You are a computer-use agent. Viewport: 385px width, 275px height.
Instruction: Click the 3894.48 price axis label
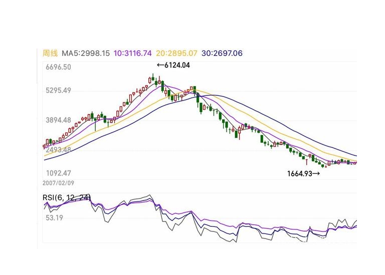coord(57,120)
